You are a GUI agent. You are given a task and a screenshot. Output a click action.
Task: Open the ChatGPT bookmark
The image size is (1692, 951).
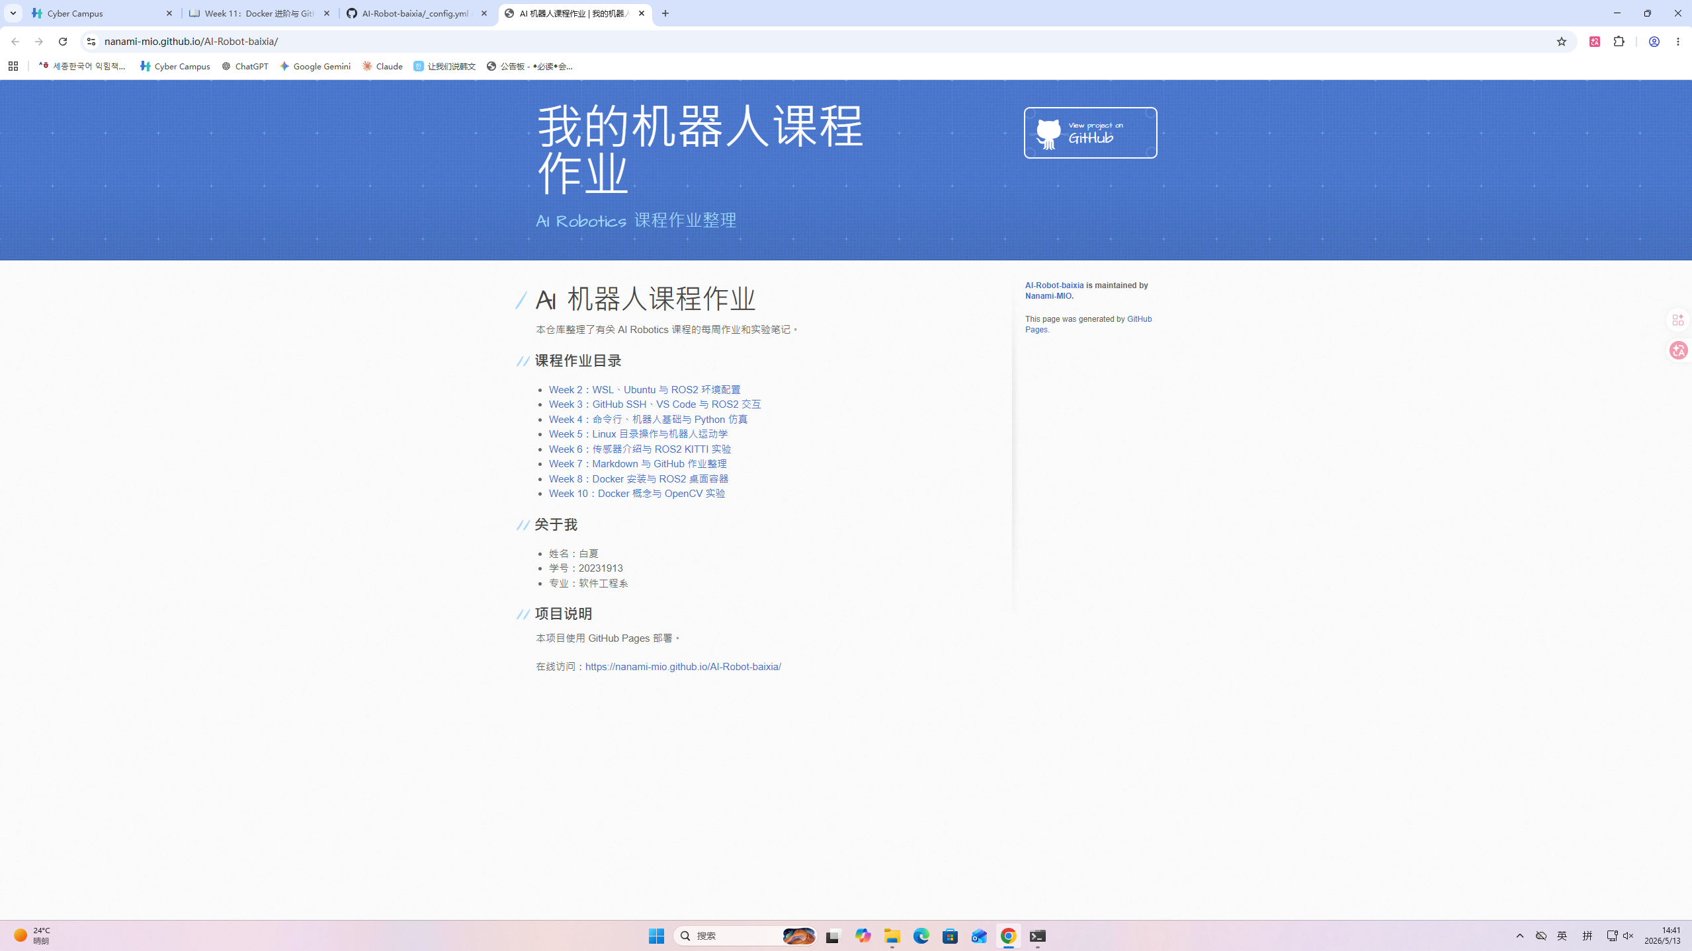[245, 66]
